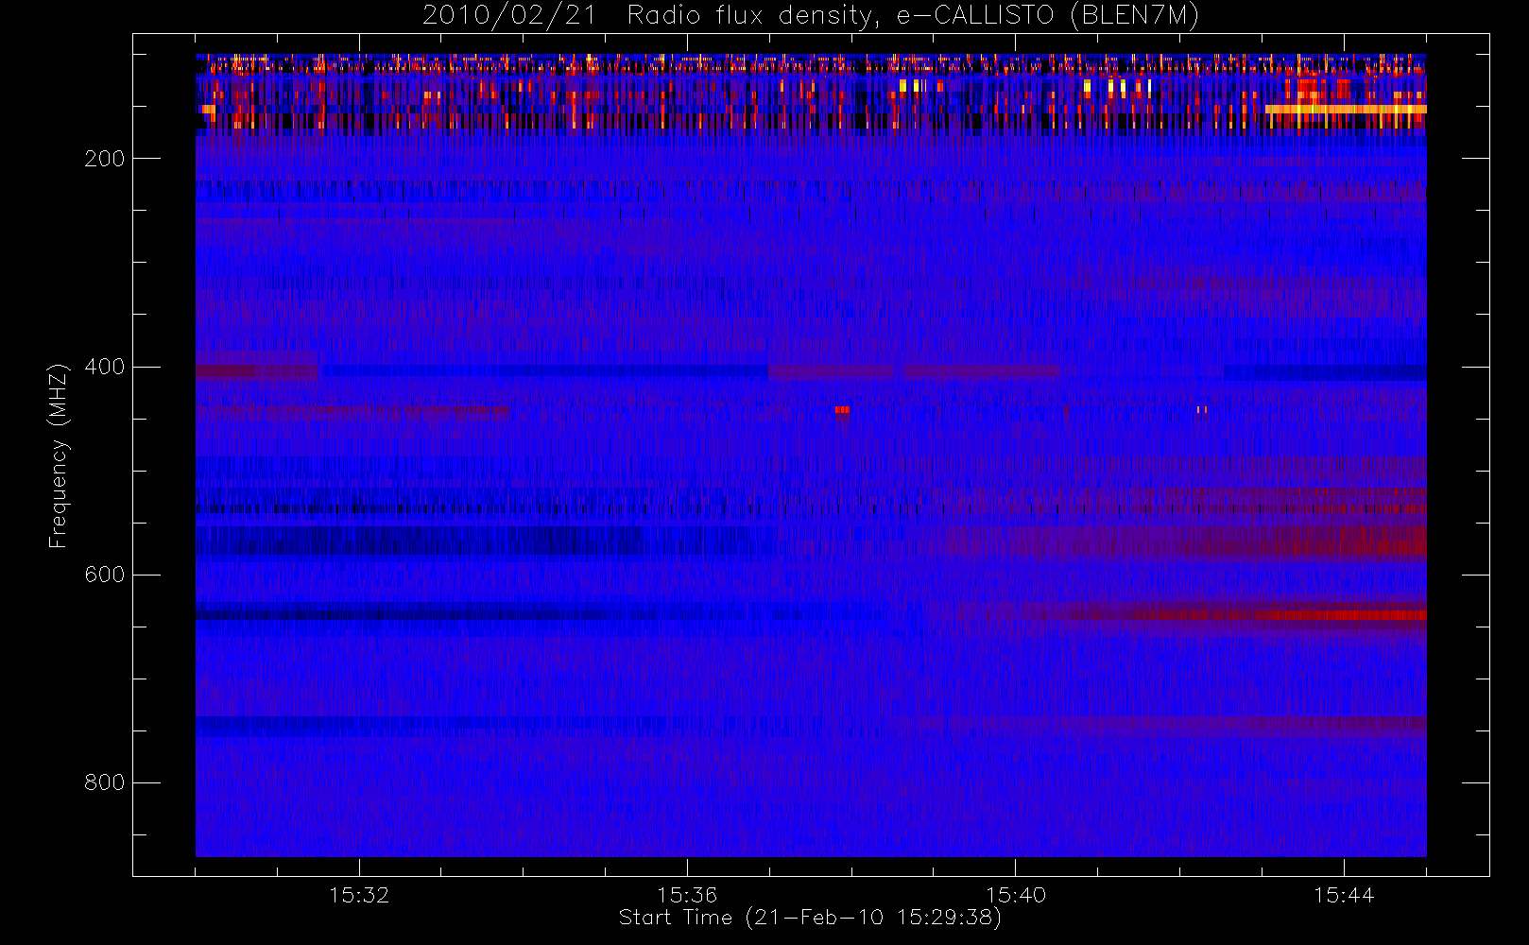
Task: Click the yellow horizontal emission band at top right
Action: click(x=1346, y=110)
